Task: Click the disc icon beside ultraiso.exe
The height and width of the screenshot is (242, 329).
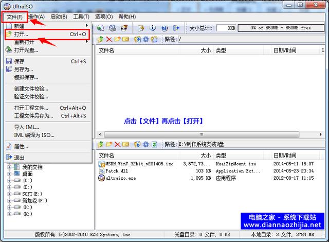Action: pyautogui.click(x=102, y=178)
